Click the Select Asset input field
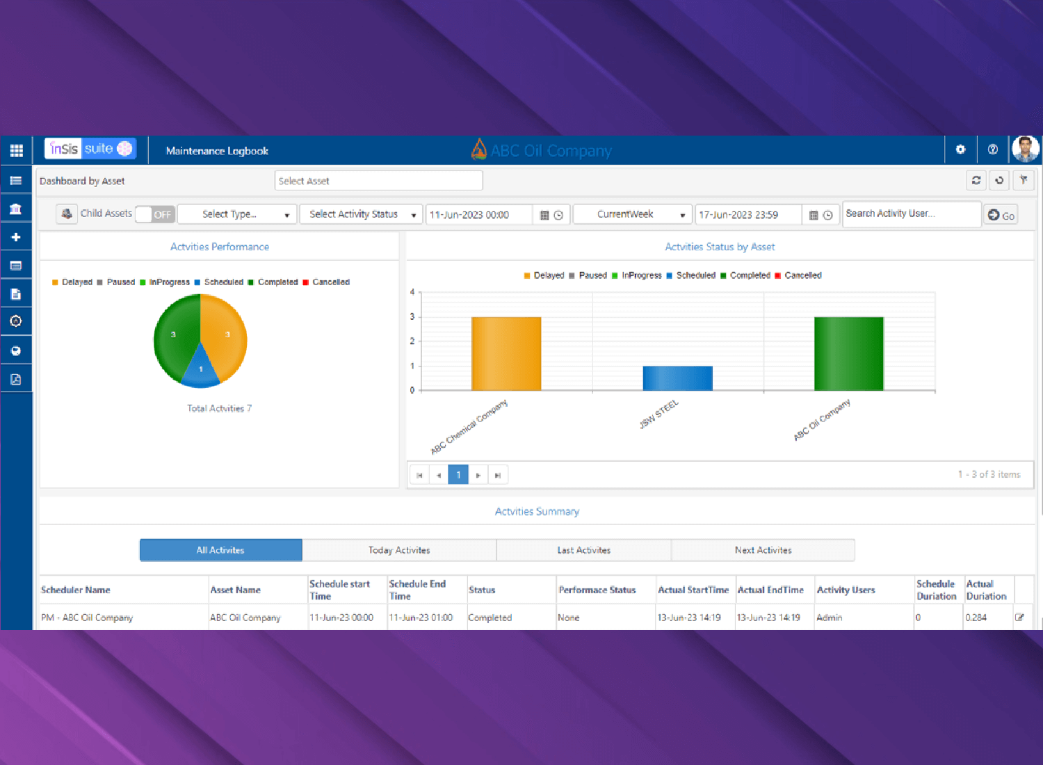This screenshot has height=765, width=1043. pos(378,181)
